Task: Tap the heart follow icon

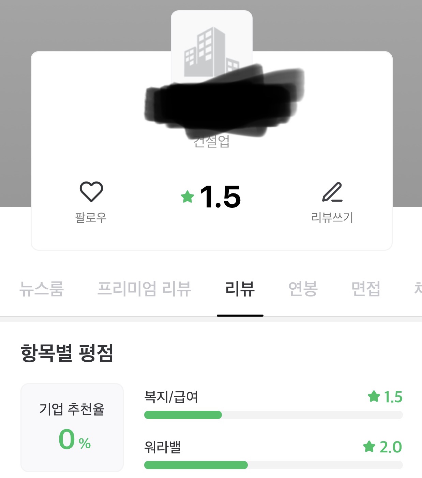Action: click(x=91, y=191)
